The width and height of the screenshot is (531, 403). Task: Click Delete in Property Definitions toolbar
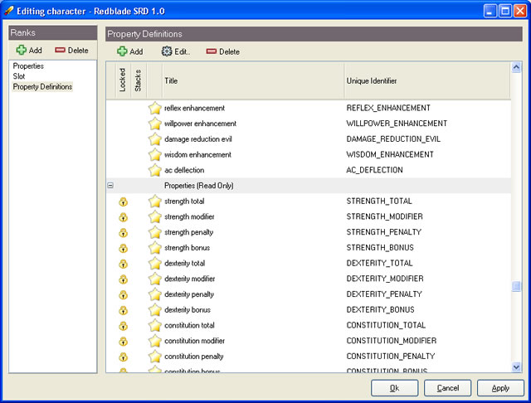(223, 51)
